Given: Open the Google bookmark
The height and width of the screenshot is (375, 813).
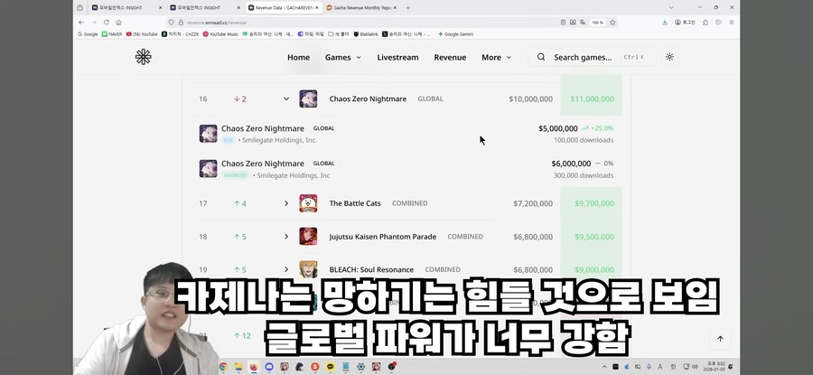Looking at the screenshot, I should 88,34.
